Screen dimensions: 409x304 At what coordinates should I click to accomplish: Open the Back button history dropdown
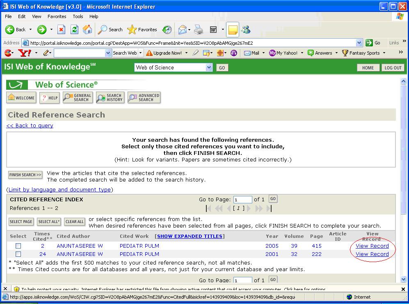(30, 30)
